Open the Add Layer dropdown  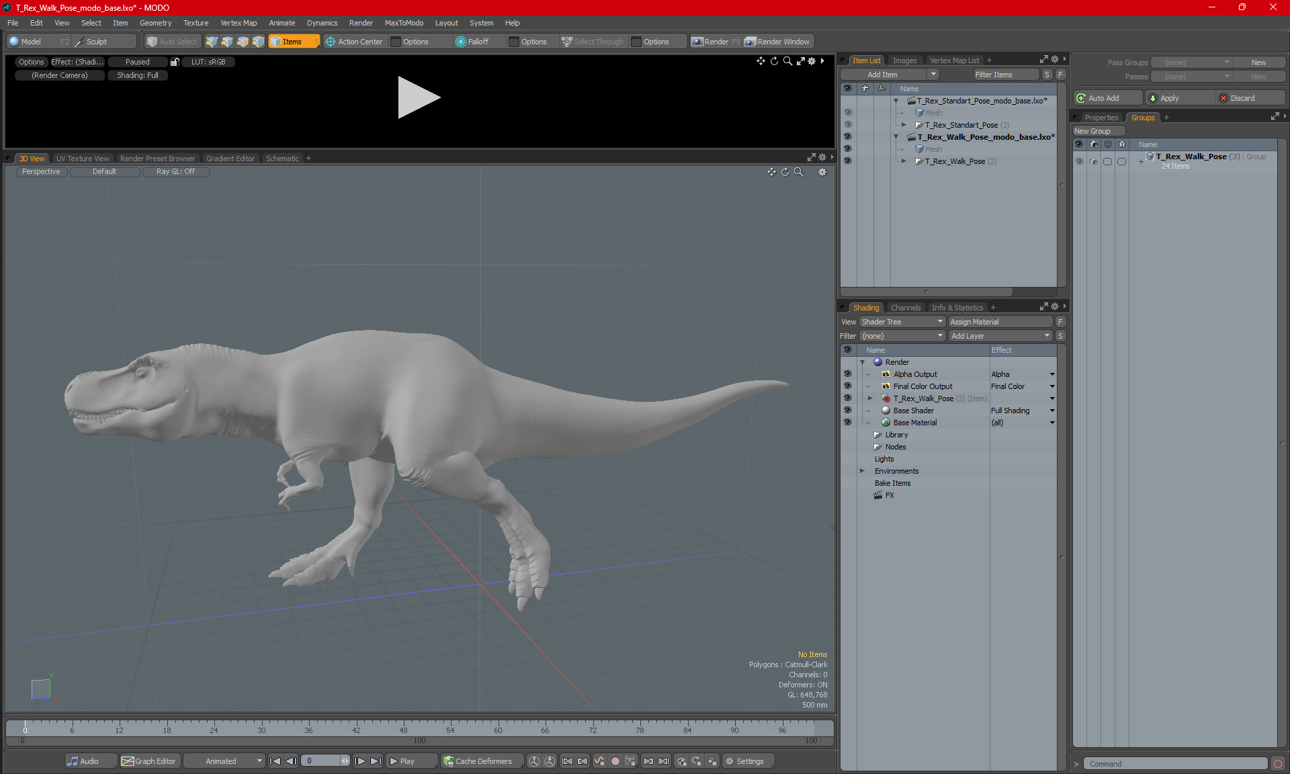[x=1000, y=336]
